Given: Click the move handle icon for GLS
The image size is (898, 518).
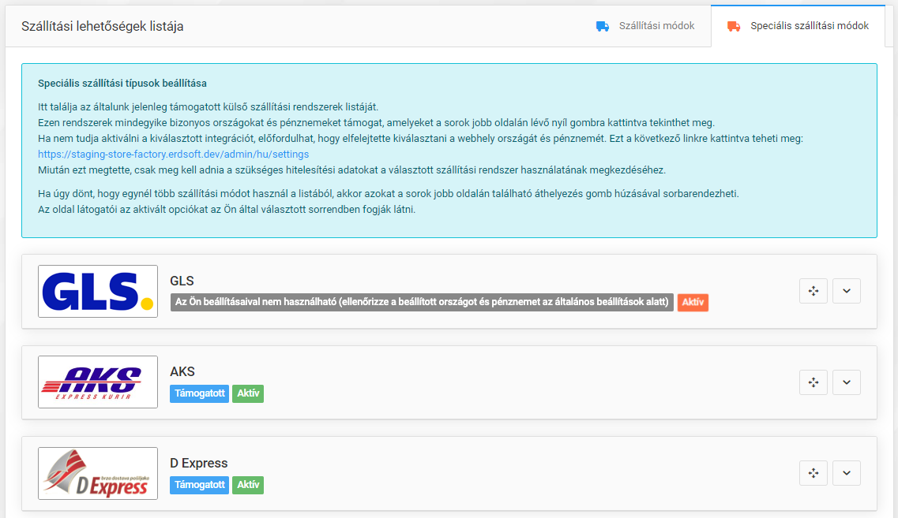Looking at the screenshot, I should click(813, 291).
